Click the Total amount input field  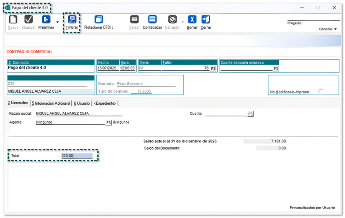[x=77, y=156]
